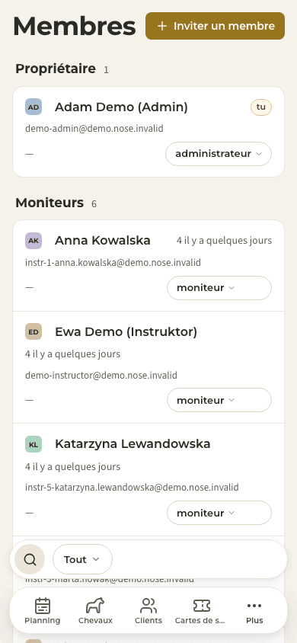
Task: Click the AD avatar of Adam Demo
Action: [x=34, y=107]
